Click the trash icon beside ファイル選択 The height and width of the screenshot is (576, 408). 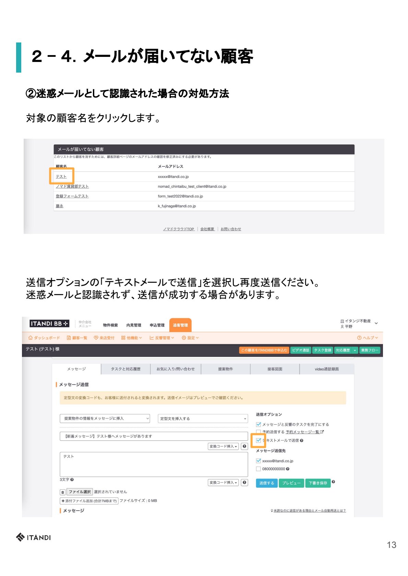63,492
